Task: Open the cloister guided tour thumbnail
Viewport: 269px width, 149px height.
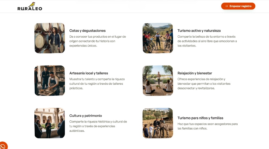Action: point(50,123)
